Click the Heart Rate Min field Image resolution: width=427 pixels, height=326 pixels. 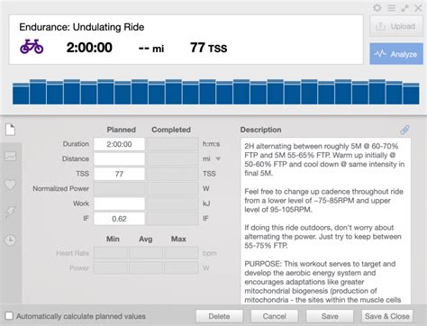(x=110, y=253)
